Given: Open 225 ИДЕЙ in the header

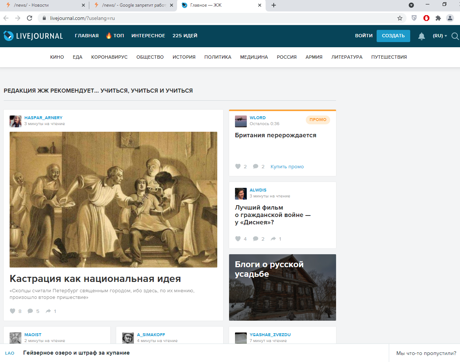Looking at the screenshot, I should tap(185, 36).
